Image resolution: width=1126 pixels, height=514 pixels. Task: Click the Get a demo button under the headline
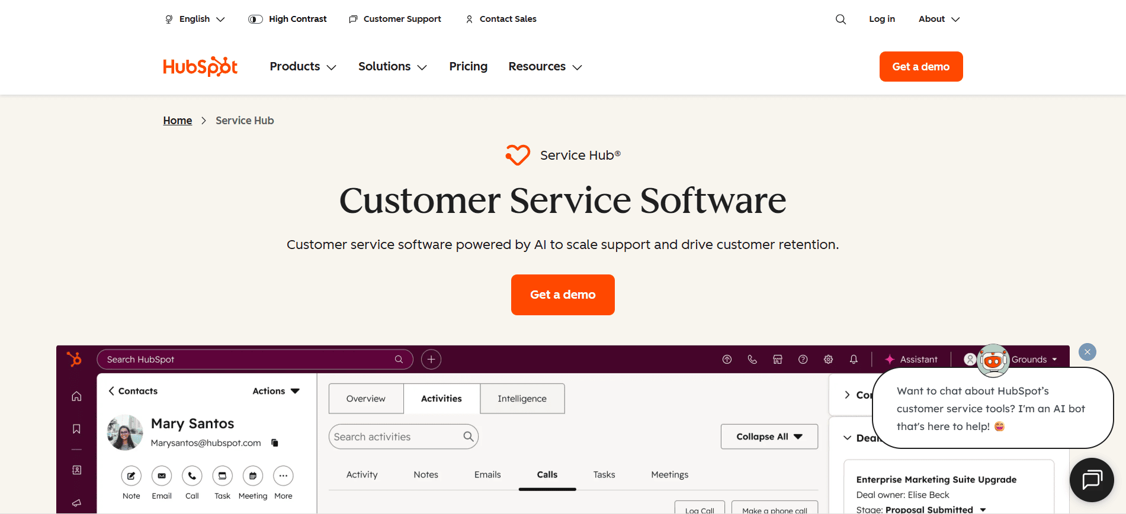click(x=563, y=295)
